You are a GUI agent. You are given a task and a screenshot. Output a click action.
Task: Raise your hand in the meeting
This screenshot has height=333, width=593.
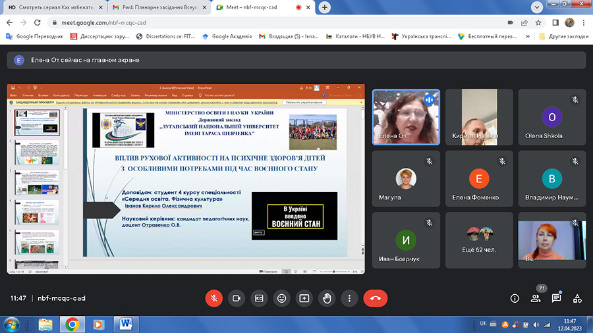(x=326, y=298)
